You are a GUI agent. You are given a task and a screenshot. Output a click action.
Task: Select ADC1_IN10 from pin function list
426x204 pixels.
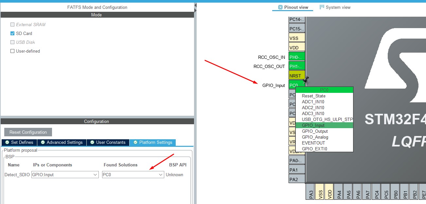[313, 102]
